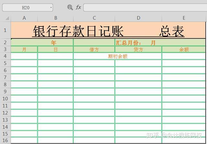This screenshot has width=207, height=144.
Task: Select row 6 header
Action: (x=5, y=70)
